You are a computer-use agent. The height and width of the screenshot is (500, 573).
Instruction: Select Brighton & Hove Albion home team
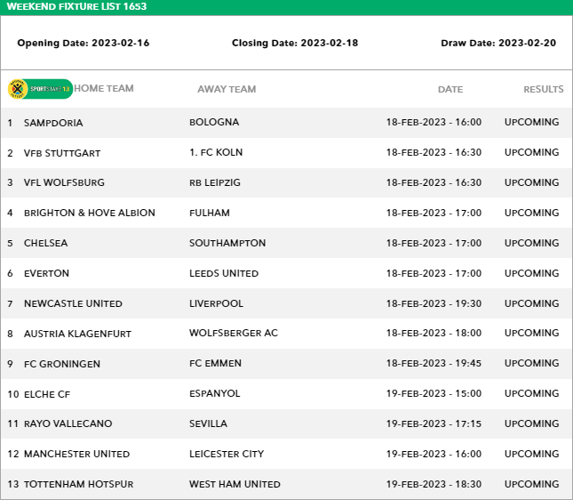click(89, 213)
